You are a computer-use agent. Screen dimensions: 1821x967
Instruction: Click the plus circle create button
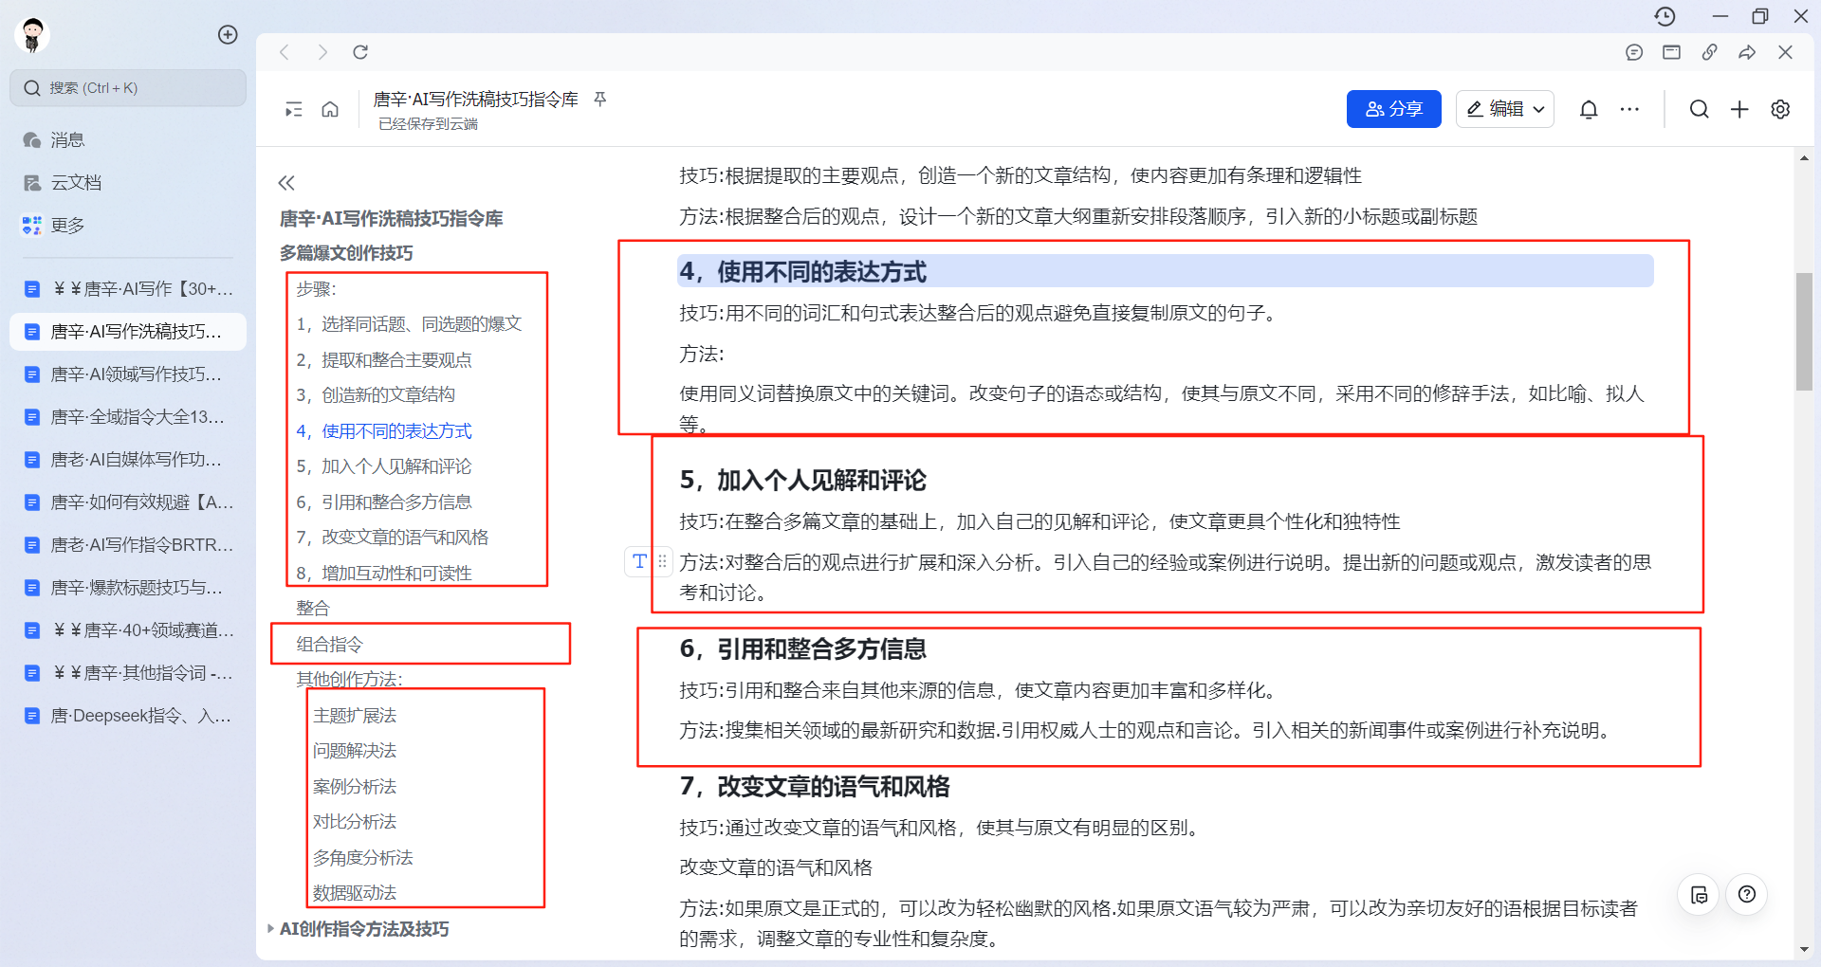pyautogui.click(x=228, y=35)
